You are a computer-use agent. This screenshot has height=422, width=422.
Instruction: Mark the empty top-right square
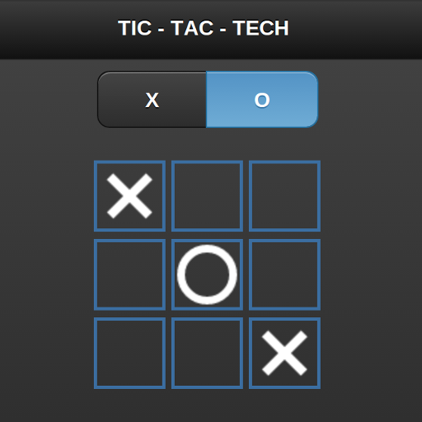(284, 196)
